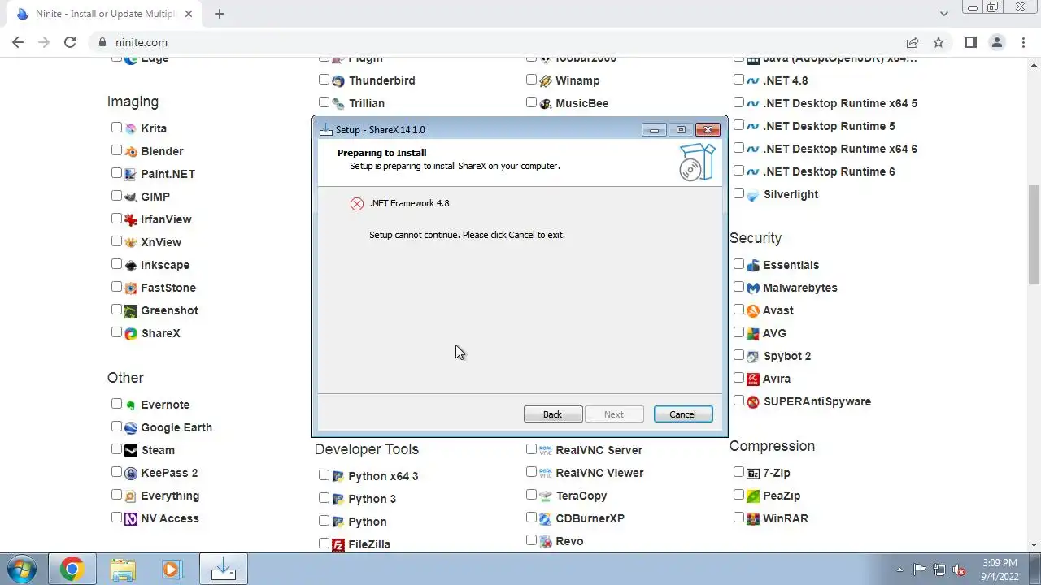Click the RealVNC Viewer label
This screenshot has height=585, width=1041.
[x=599, y=473]
